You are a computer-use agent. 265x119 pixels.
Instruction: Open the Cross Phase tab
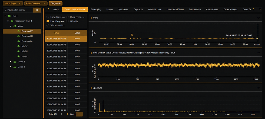coord(212,9)
